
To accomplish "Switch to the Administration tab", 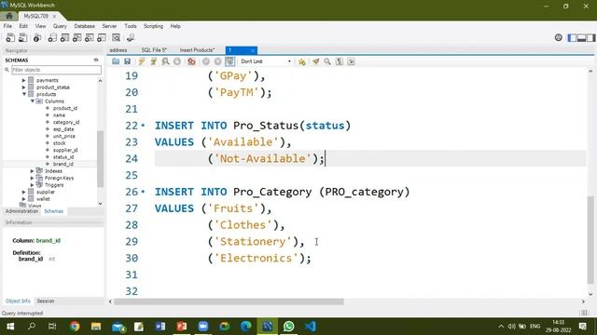I will [x=21, y=211].
